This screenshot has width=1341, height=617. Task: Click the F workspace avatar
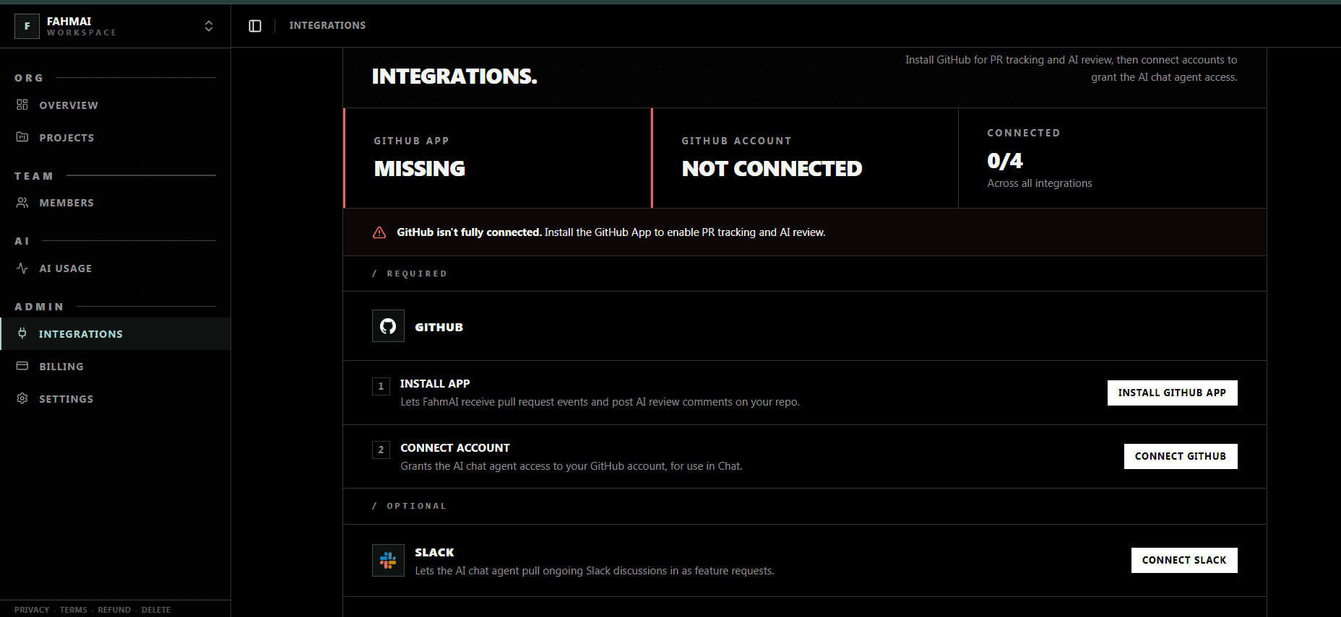27,26
